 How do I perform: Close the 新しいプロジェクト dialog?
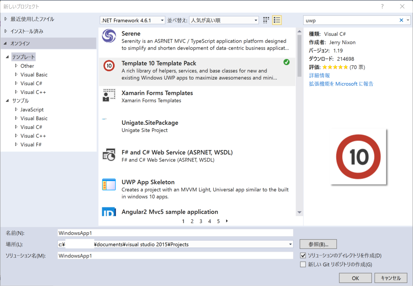click(402, 6)
